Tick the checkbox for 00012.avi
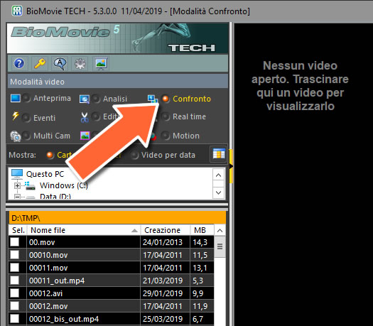This screenshot has height=326, width=373. tap(15, 293)
